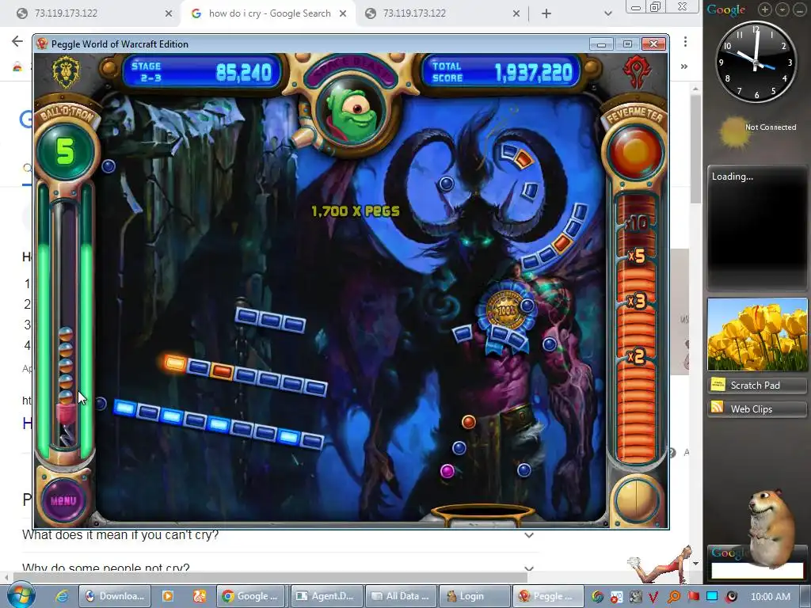
Task: Expand 'Why do some people not cry?' question
Action: 280,568
